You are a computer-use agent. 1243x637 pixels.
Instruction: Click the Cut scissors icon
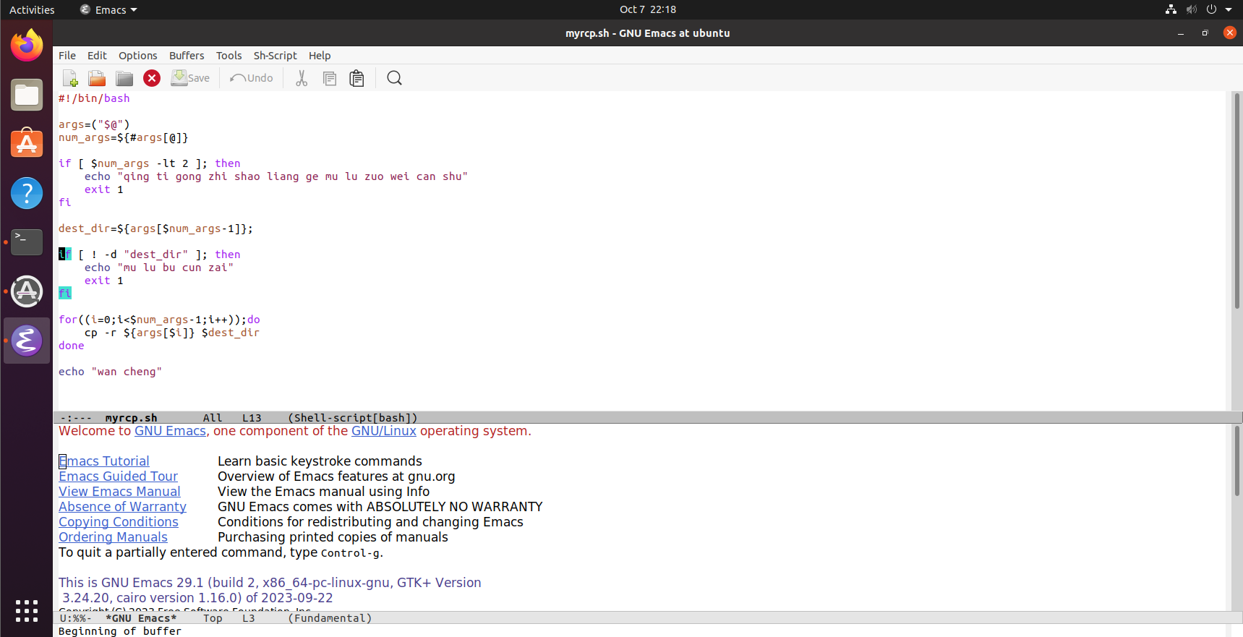tap(302, 78)
